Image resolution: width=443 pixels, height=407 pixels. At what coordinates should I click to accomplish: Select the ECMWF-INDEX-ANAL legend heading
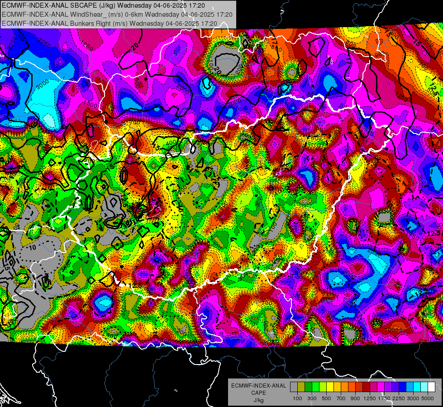click(258, 386)
